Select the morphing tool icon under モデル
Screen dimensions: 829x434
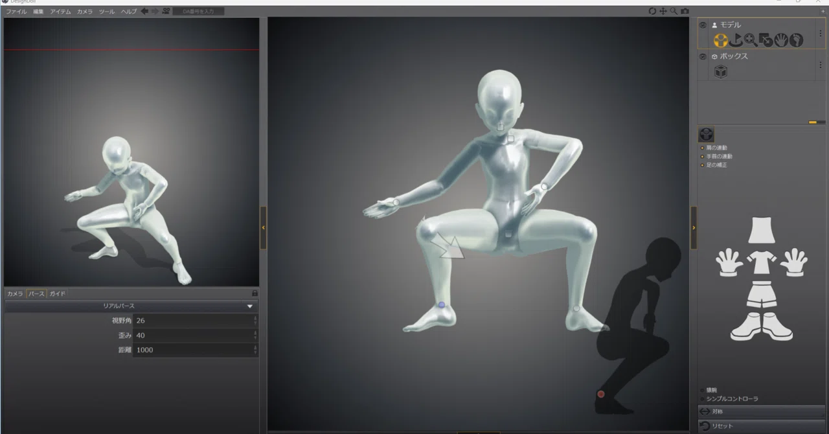[766, 40]
